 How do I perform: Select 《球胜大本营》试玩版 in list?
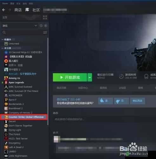(x=21, y=57)
